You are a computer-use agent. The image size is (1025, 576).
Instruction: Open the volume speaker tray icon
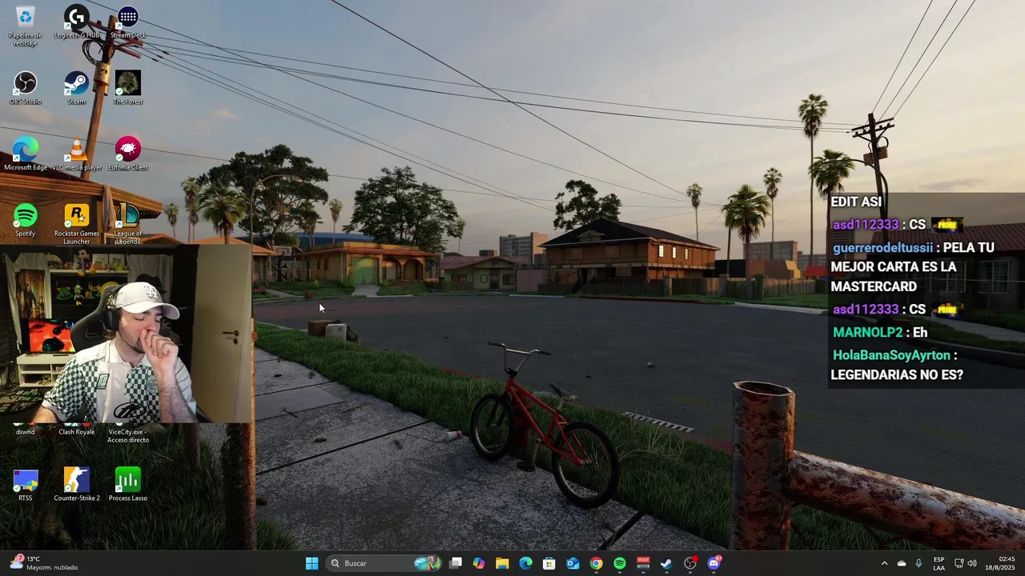click(972, 563)
